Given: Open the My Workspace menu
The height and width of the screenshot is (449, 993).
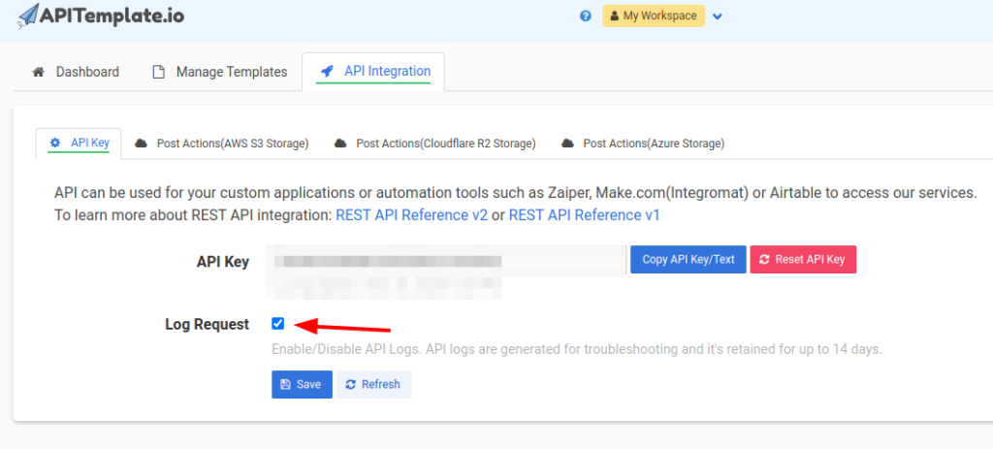Looking at the screenshot, I should pyautogui.click(x=654, y=16).
